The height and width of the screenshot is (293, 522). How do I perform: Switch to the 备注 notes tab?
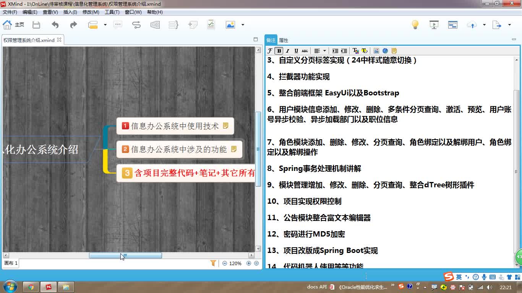pyautogui.click(x=271, y=40)
